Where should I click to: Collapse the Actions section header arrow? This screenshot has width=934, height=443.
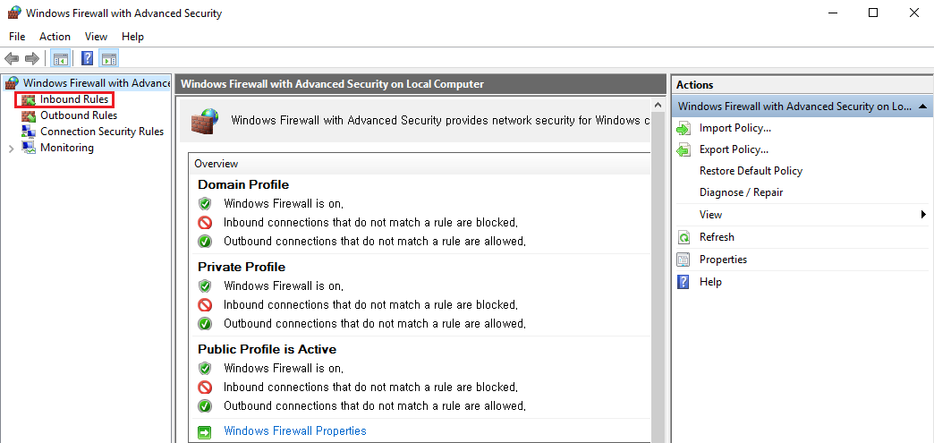(x=923, y=106)
